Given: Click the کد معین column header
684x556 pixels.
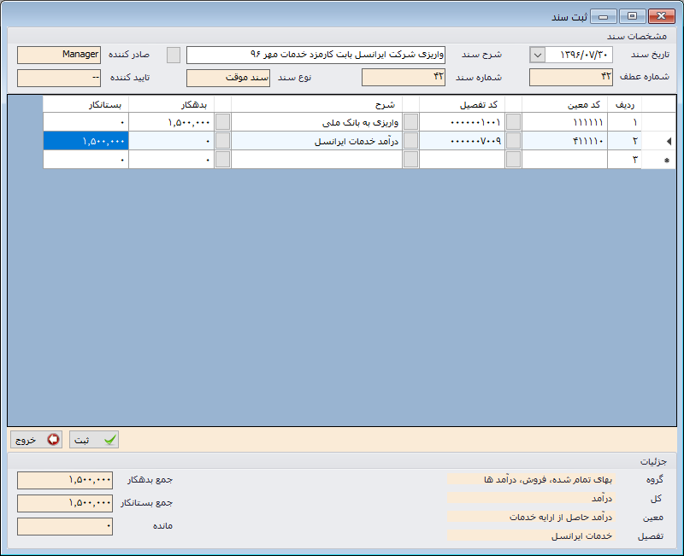Looking at the screenshot, I should (x=564, y=104).
